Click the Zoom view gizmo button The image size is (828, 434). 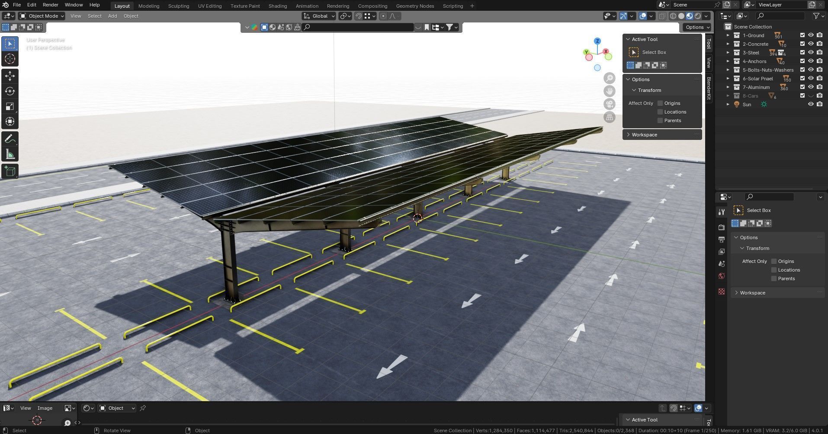pyautogui.click(x=610, y=78)
